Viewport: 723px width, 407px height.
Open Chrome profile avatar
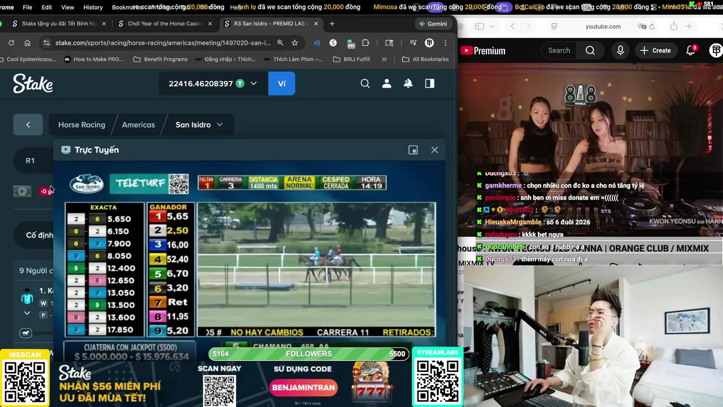coord(429,42)
